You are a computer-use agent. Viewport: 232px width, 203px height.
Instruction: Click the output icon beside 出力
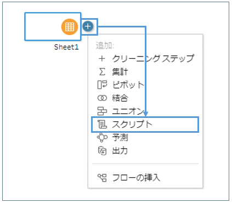(x=102, y=151)
